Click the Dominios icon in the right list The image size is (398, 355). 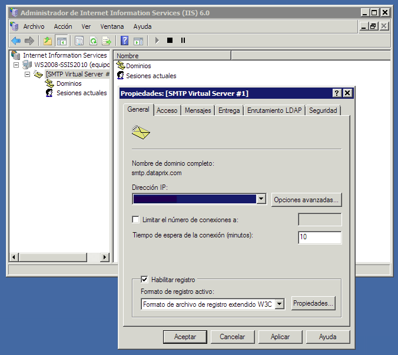[121, 65]
